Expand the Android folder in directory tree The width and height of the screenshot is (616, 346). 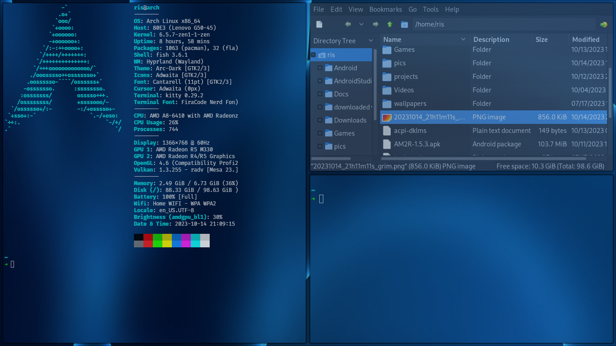click(320, 68)
